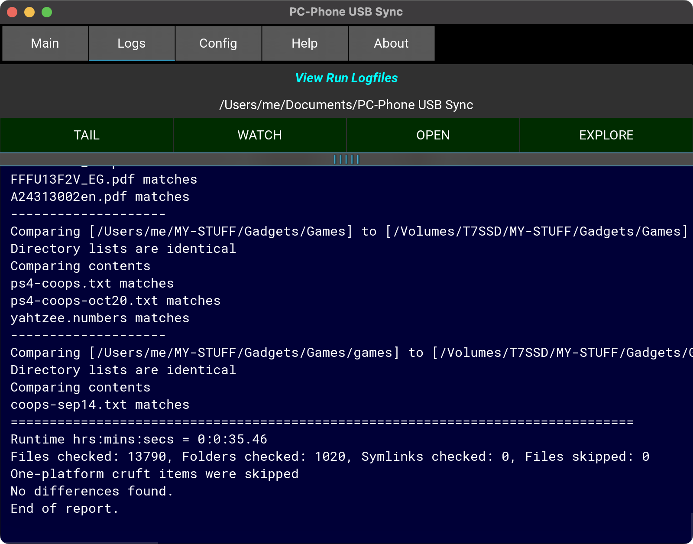Grab the blue striped splitter handle
This screenshot has width=693, height=544.
click(x=346, y=159)
